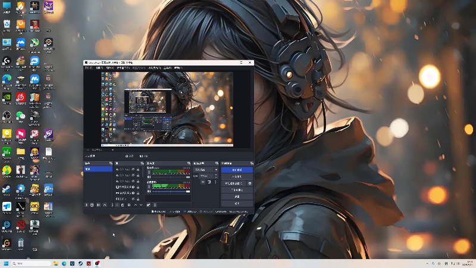Click Start Virtual Camera button

(234, 183)
